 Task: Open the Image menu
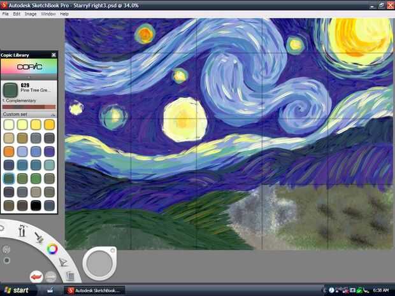31,14
